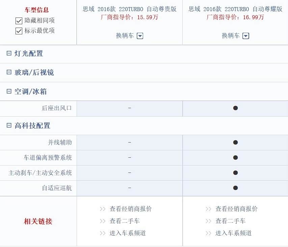Toggle the 隐藏相同项 checkbox

[x=19, y=21]
